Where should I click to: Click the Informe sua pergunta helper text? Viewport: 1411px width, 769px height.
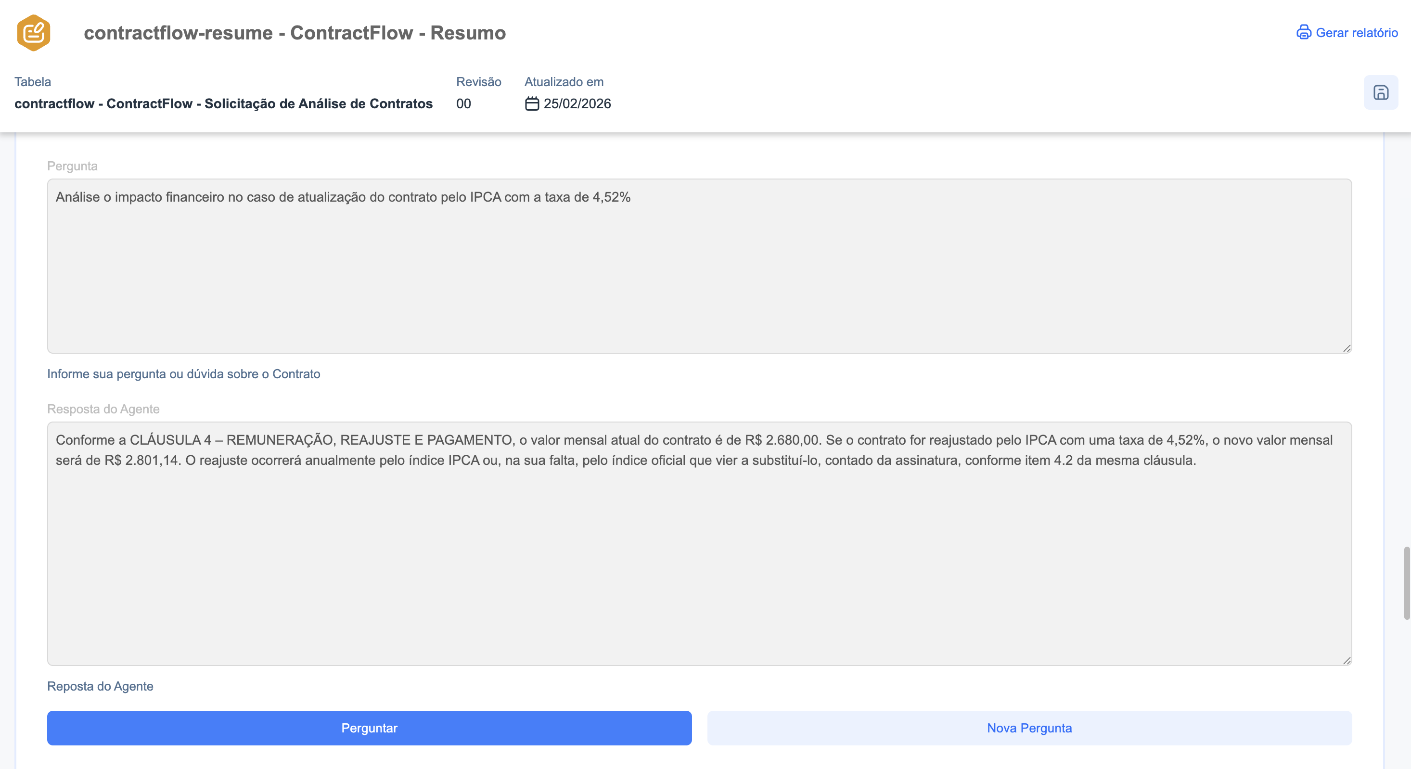click(183, 373)
